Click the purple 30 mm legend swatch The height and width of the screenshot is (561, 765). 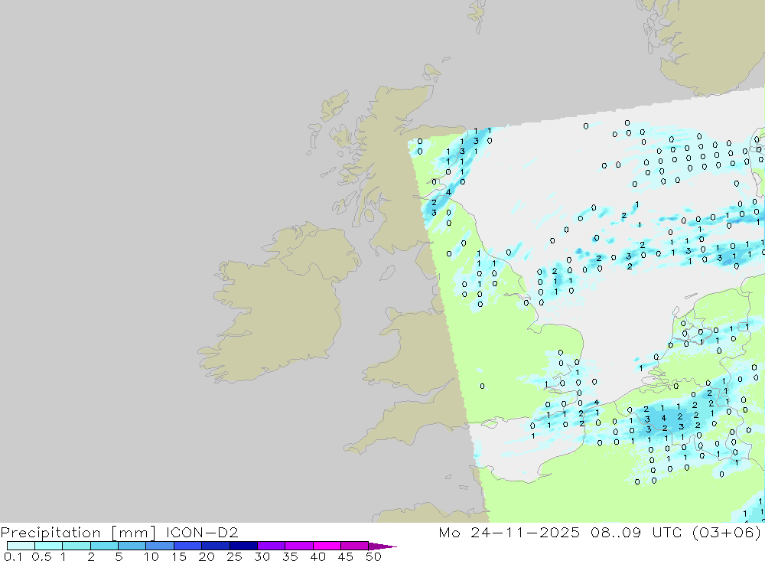click(x=271, y=546)
